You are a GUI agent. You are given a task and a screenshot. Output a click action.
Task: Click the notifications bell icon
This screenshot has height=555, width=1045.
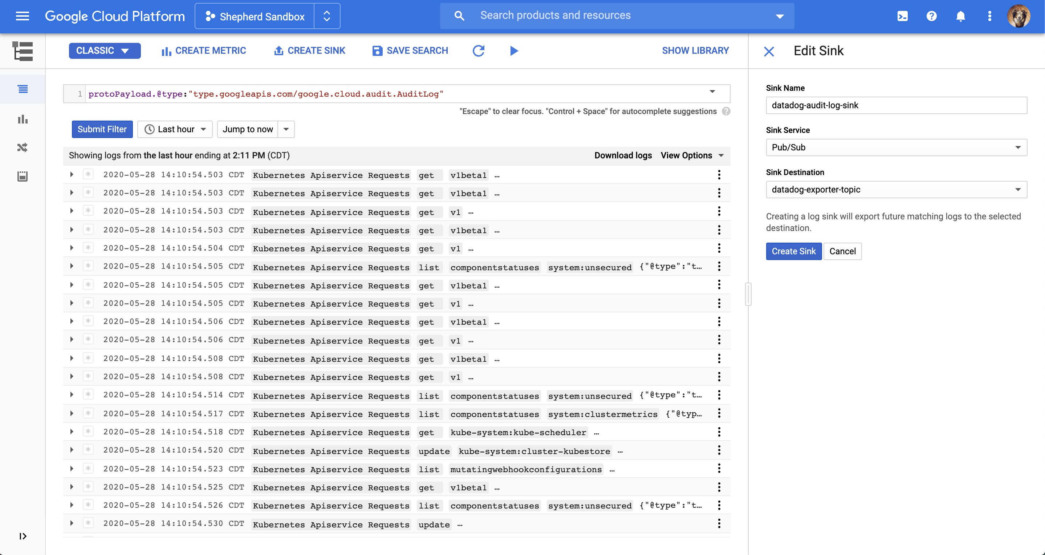click(x=960, y=16)
